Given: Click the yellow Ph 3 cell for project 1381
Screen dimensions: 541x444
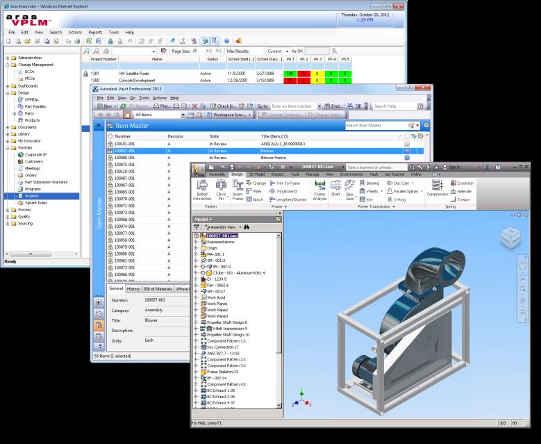Looking at the screenshot, I should click(x=317, y=74).
